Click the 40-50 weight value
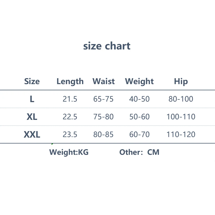 [139, 99]
